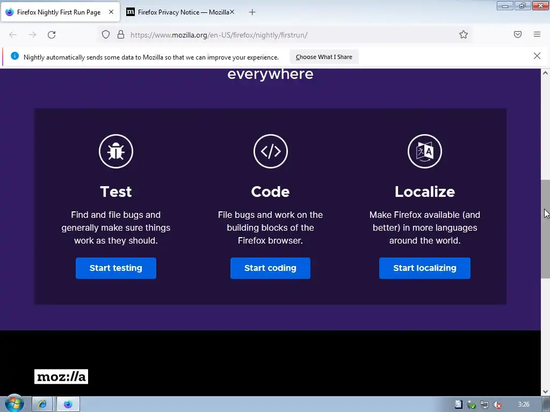Launch Internet Explorer from the taskbar

[42, 404]
